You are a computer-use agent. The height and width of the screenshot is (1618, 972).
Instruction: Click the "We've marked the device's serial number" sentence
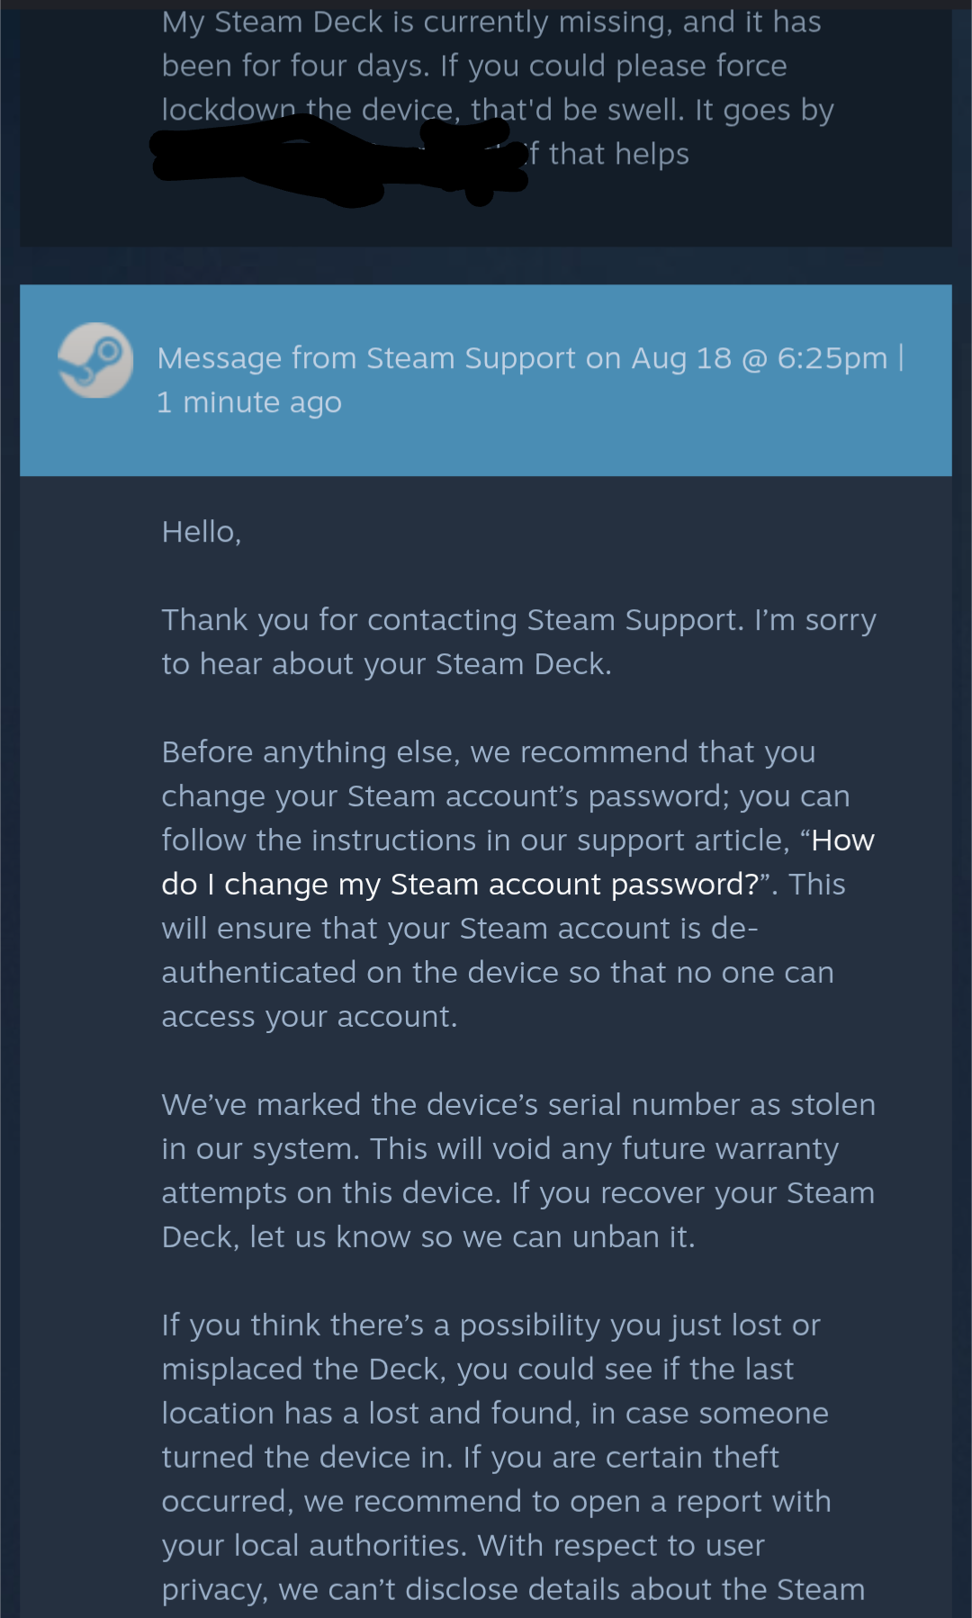click(517, 1105)
